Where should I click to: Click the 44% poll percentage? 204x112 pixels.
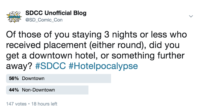pos(14,90)
